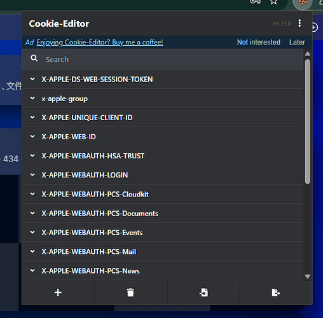This screenshot has height=318, width=323.
Task: Expand the x-apple-group cookie chevron
Action: point(32,98)
